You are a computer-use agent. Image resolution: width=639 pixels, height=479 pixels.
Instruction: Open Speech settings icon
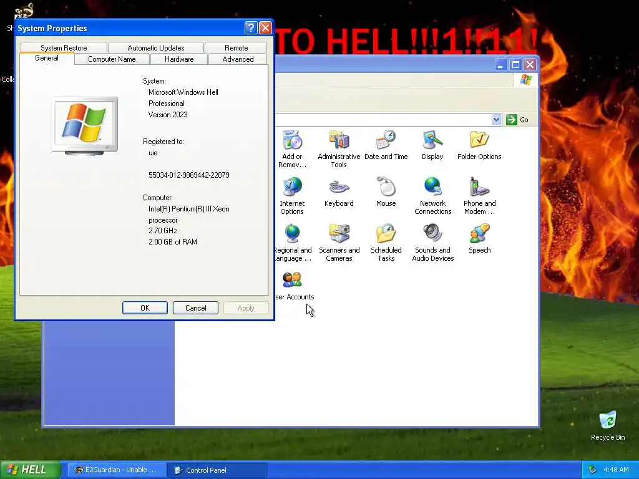[479, 235]
